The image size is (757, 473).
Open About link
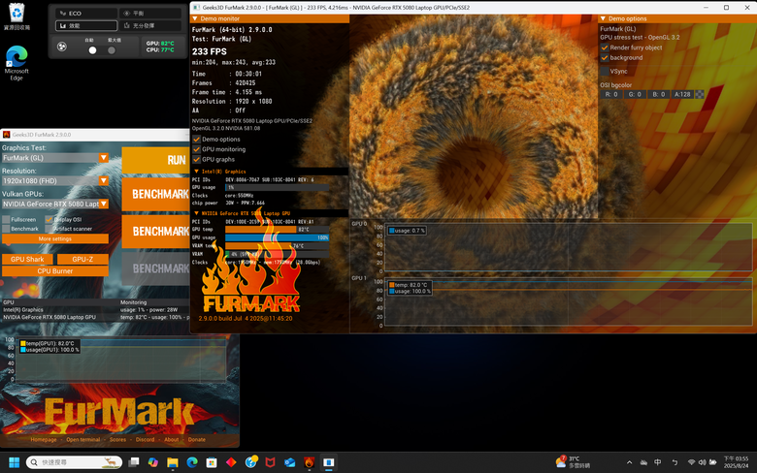click(172, 440)
